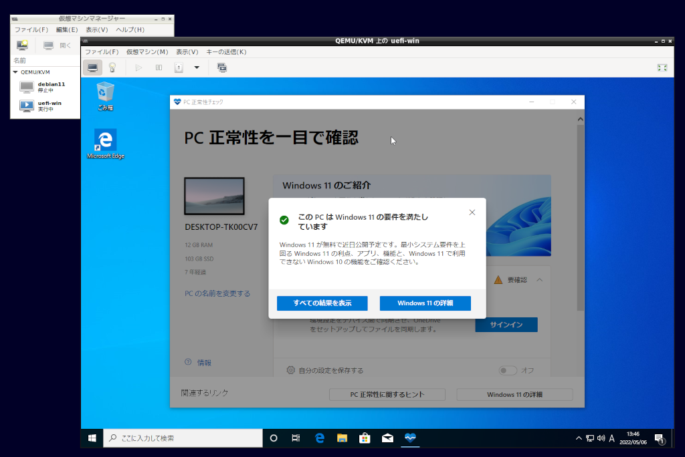
Task: Click the DESKTOP-TK00CV7 computer name
Action: [221, 227]
